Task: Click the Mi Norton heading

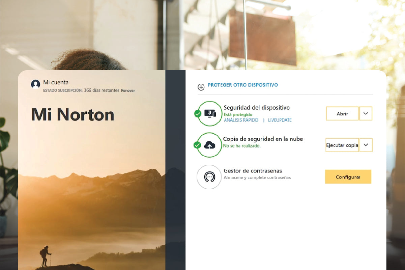Action: click(73, 115)
